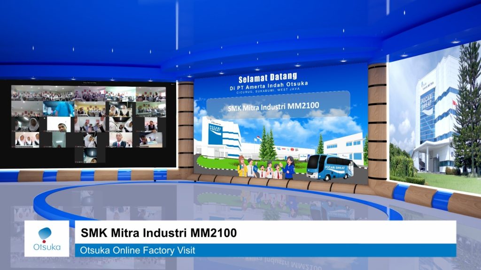Click the Pocari Sweat sign on the illustrated factory
Image resolution: width=481 pixels, height=270 pixels.
click(x=215, y=134)
